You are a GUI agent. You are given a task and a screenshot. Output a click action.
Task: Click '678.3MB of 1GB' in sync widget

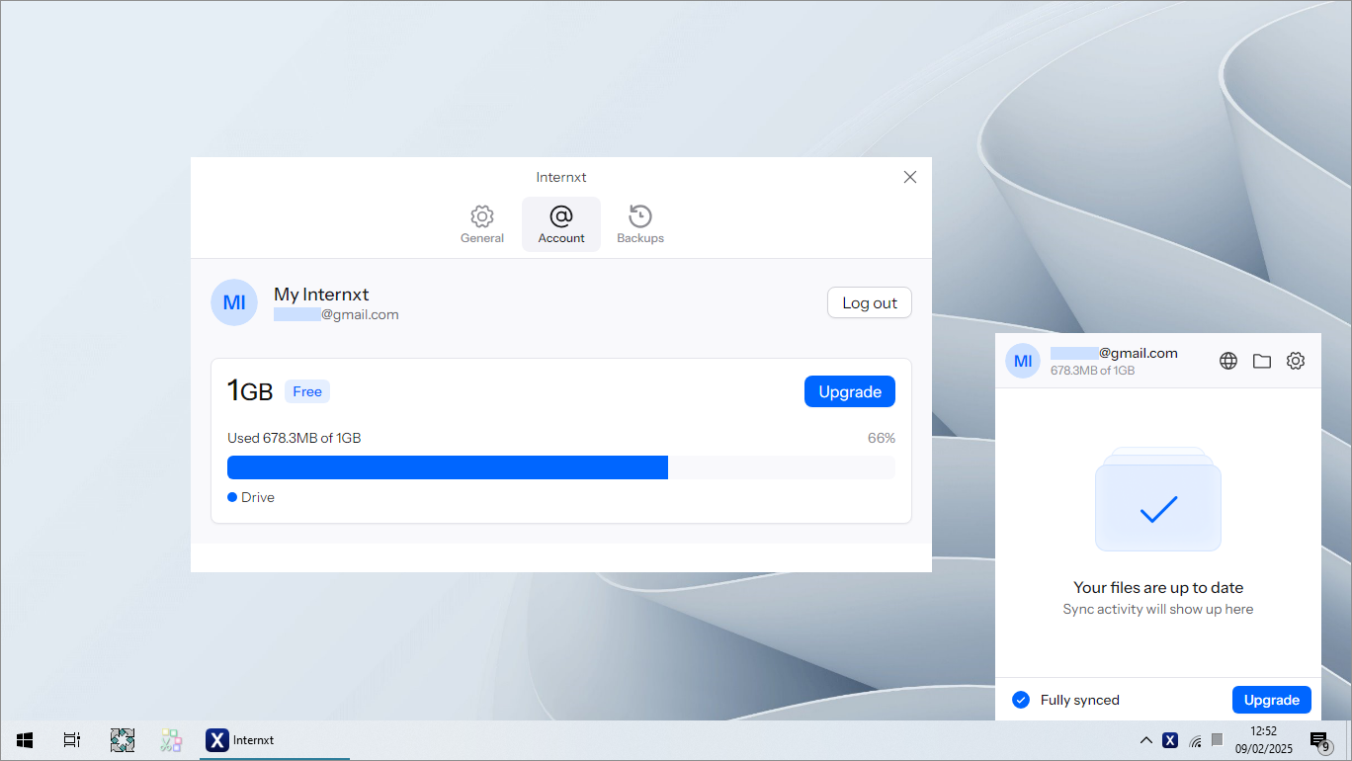[x=1092, y=371]
